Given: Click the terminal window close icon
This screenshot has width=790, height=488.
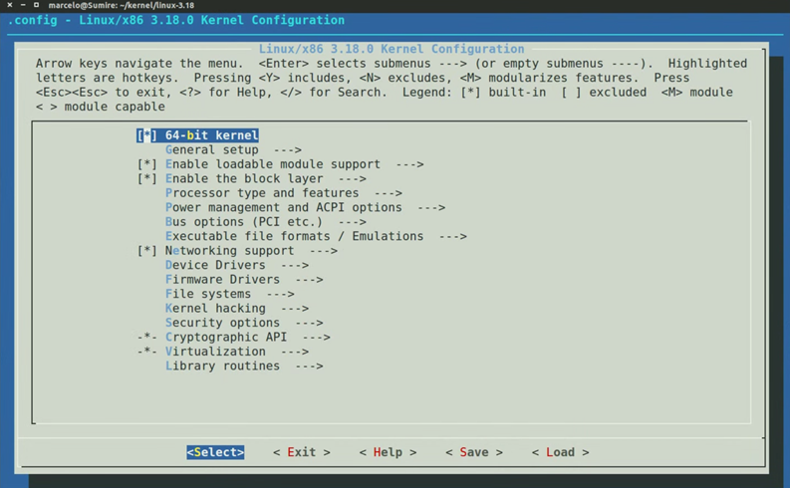Looking at the screenshot, I should click(10, 5).
